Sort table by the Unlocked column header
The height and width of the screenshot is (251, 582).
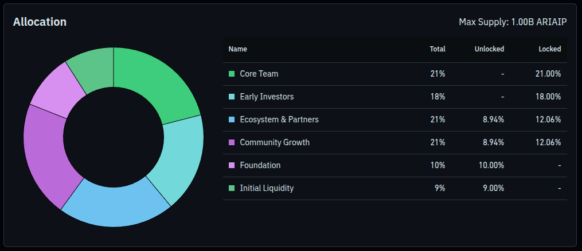click(x=489, y=49)
